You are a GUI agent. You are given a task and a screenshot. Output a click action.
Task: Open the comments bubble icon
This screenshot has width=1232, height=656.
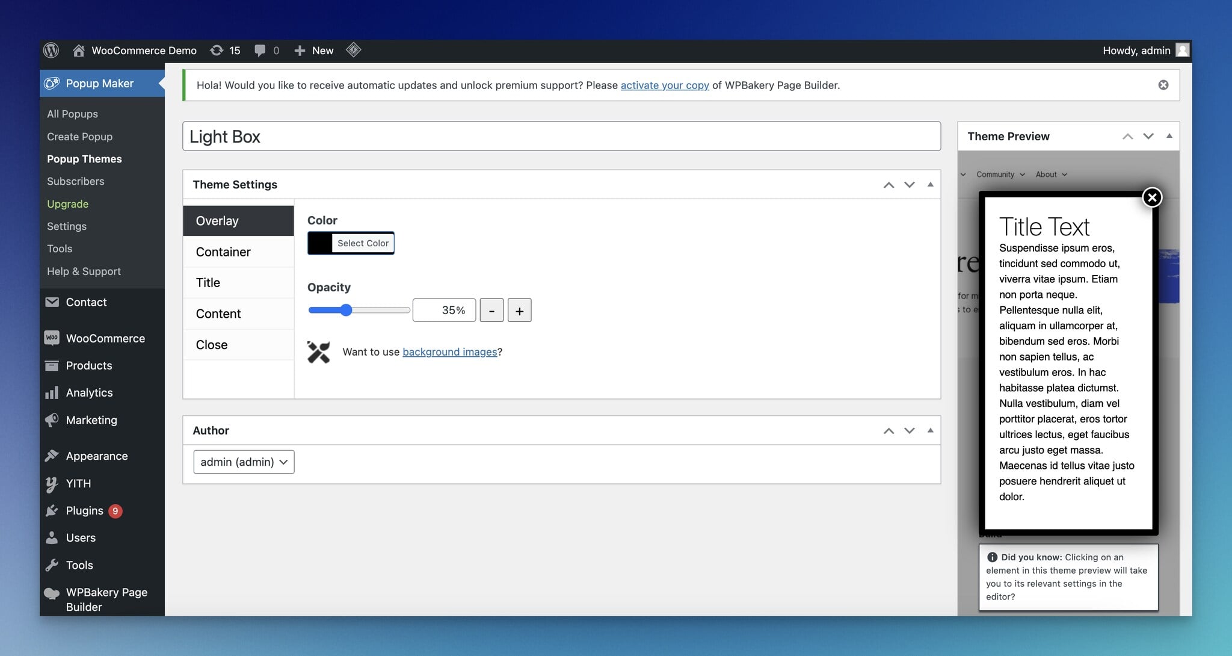[x=260, y=51]
